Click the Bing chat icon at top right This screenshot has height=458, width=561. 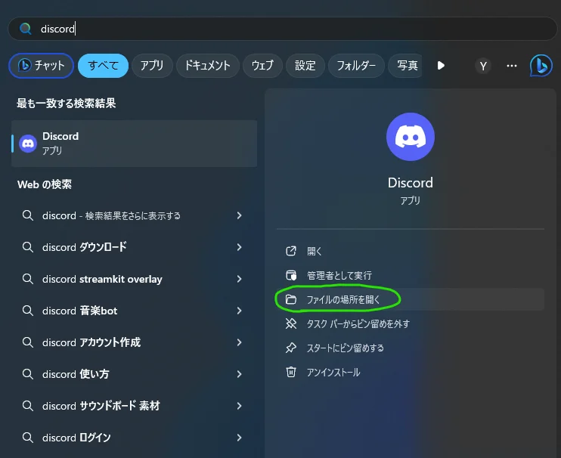(x=541, y=66)
